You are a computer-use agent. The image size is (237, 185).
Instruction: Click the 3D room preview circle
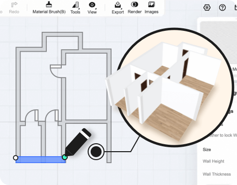click(x=174, y=88)
